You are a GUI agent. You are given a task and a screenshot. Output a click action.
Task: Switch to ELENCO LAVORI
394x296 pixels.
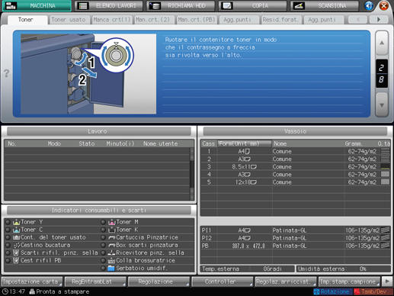pos(108,6)
